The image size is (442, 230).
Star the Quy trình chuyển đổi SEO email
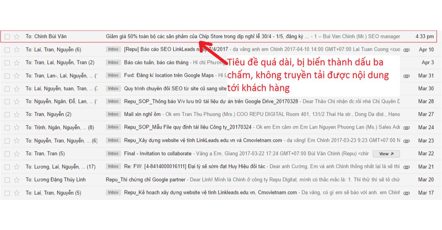[x=17, y=88]
